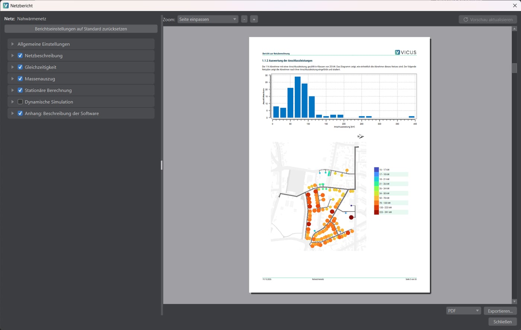The image size is (521, 330).
Task: Open the Zoom dropdown showing Seite einpassen
Action: (x=208, y=19)
